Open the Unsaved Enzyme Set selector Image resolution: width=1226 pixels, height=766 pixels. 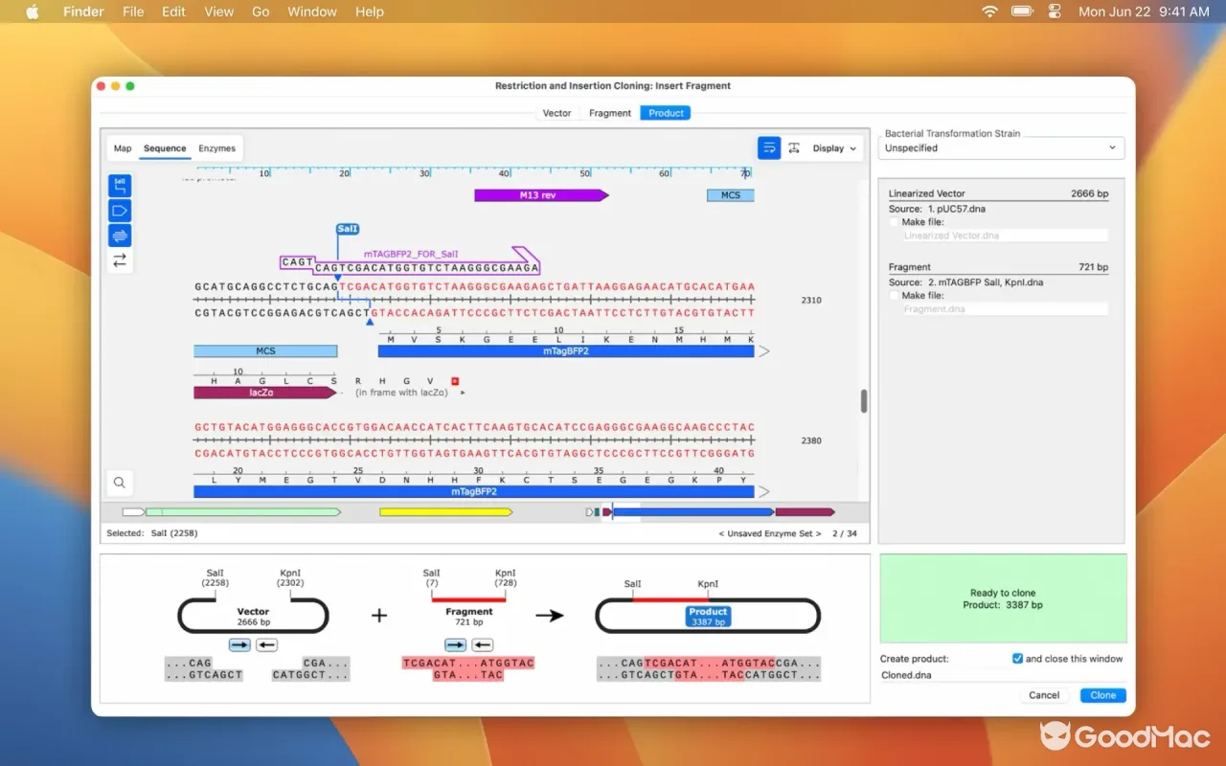point(769,533)
